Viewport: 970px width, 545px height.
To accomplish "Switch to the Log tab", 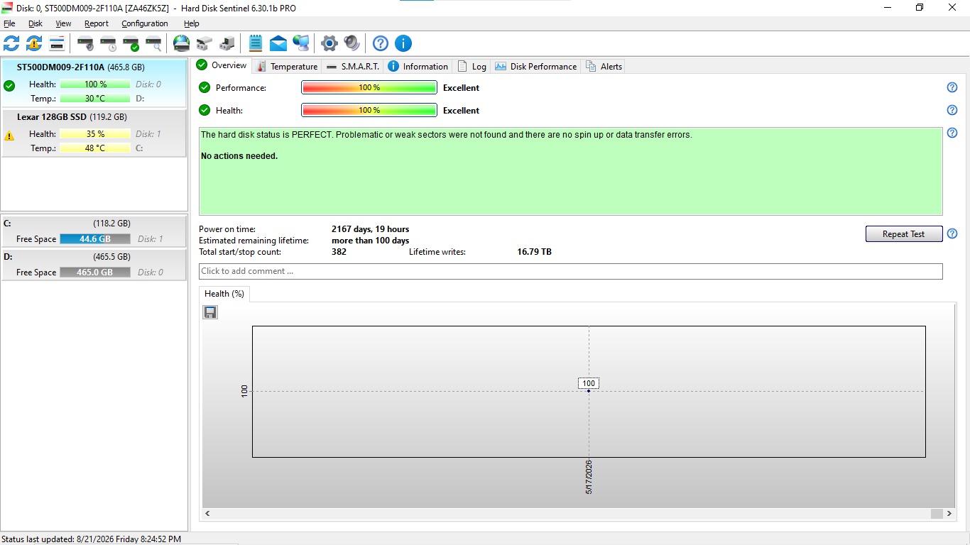I will [472, 67].
